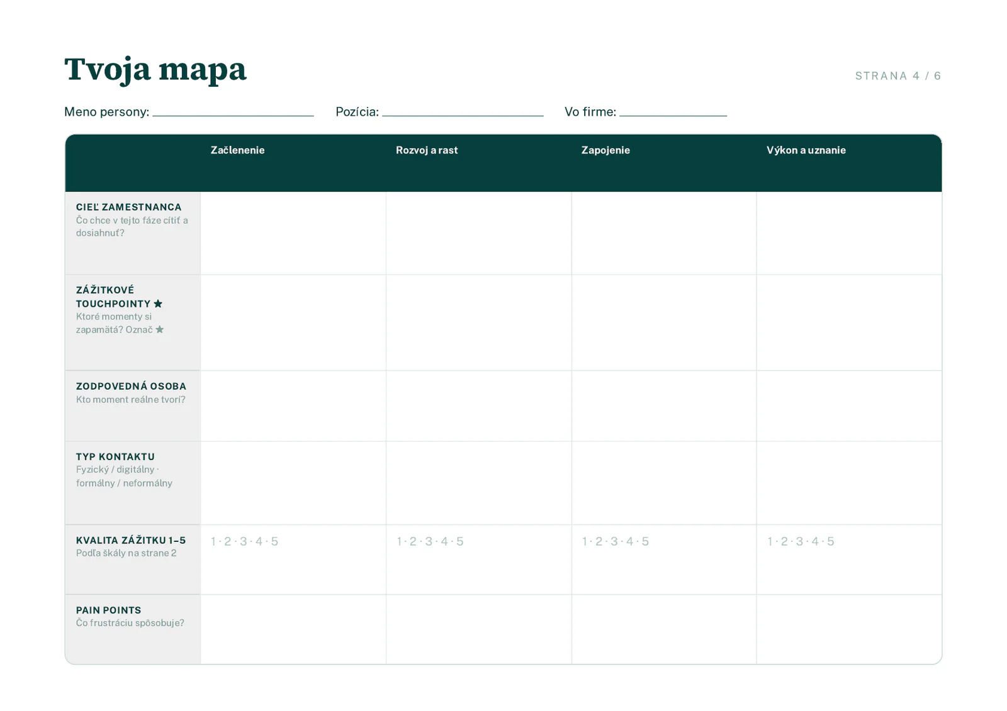
Task: Click the Zodpovedná osoba cell under Zapojenie
Action: 664,406
